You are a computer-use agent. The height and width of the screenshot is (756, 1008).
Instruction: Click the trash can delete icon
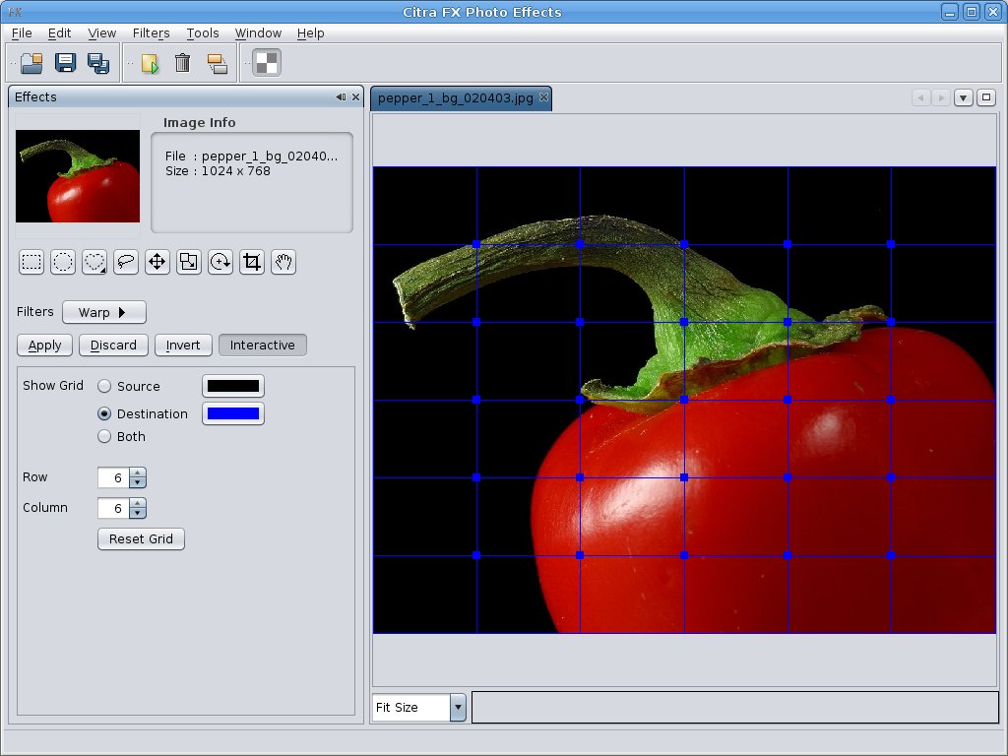pyautogui.click(x=182, y=63)
